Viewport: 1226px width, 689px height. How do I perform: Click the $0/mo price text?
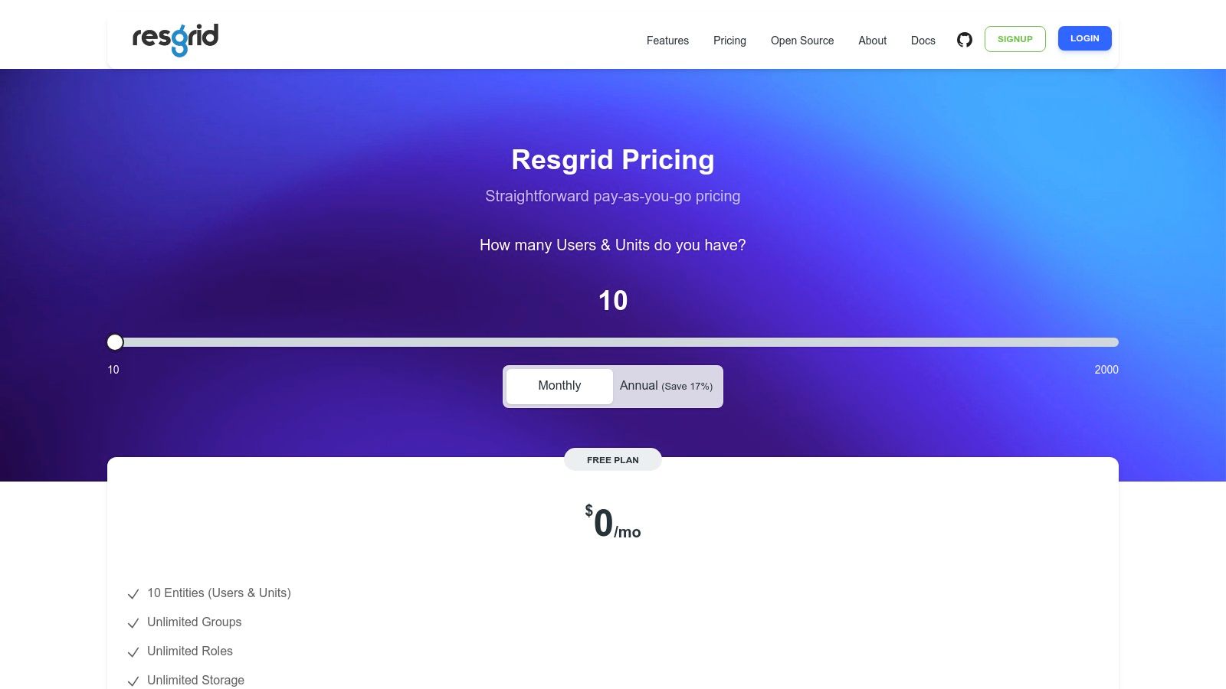tap(613, 524)
